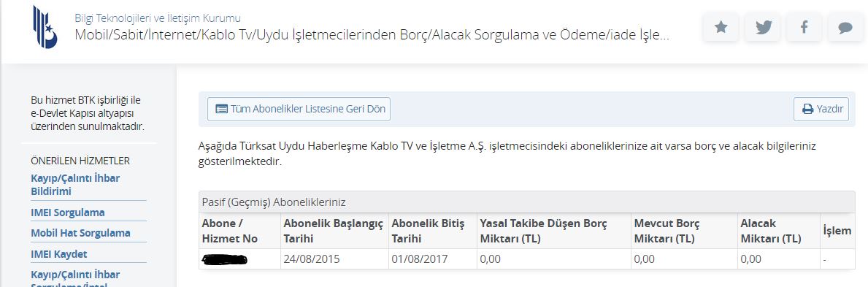Click the Mevcut Borç Miktarı column header

coord(667,231)
